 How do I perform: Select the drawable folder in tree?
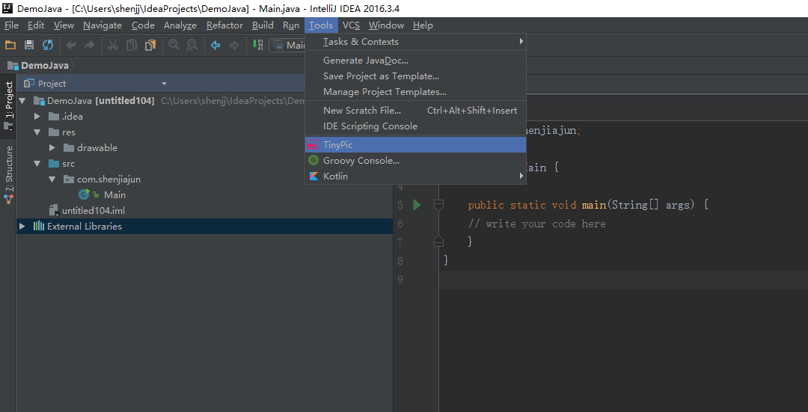[x=97, y=148]
